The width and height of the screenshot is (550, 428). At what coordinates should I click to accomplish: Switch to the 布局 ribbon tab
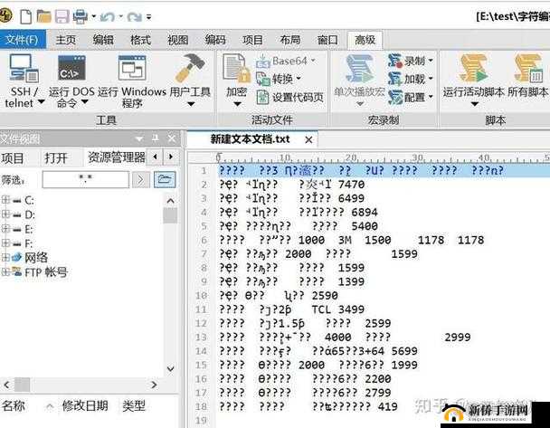pyautogui.click(x=290, y=40)
